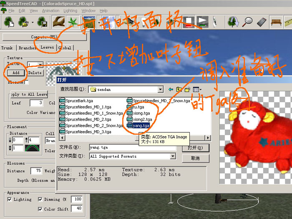Viewport: 292px width, 219px height.
Task: Click the Dimming percent field showing 100
Action: (x=76, y=199)
